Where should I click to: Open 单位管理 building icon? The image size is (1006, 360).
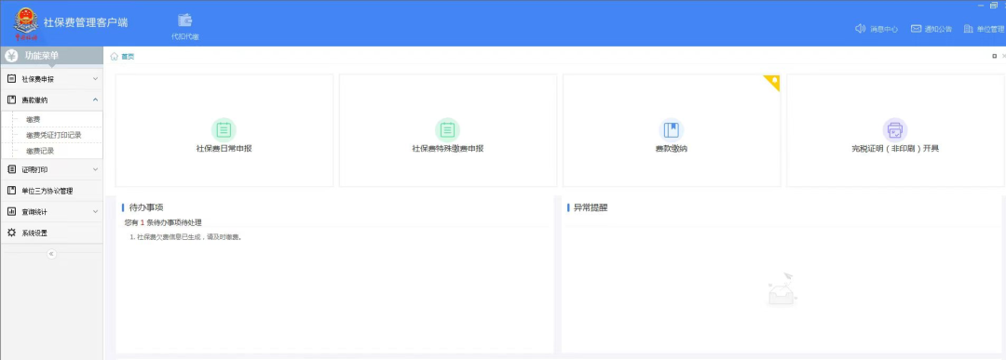point(969,29)
